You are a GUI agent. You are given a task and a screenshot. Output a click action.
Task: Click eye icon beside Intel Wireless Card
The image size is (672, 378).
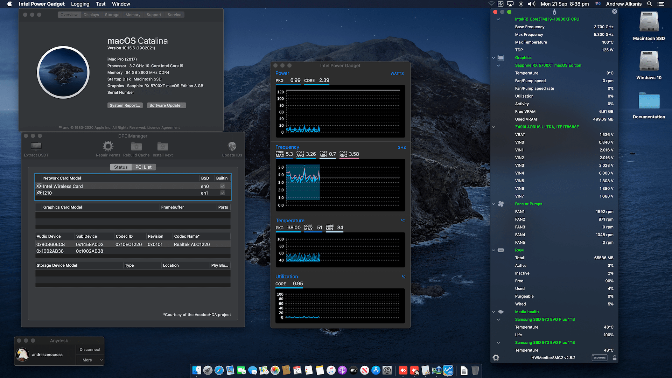click(39, 186)
